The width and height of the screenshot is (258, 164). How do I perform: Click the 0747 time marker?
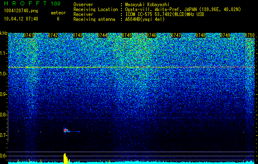(176, 35)
